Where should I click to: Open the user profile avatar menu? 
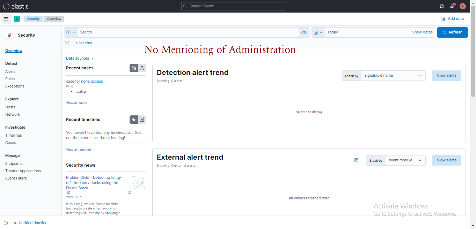[463, 6]
